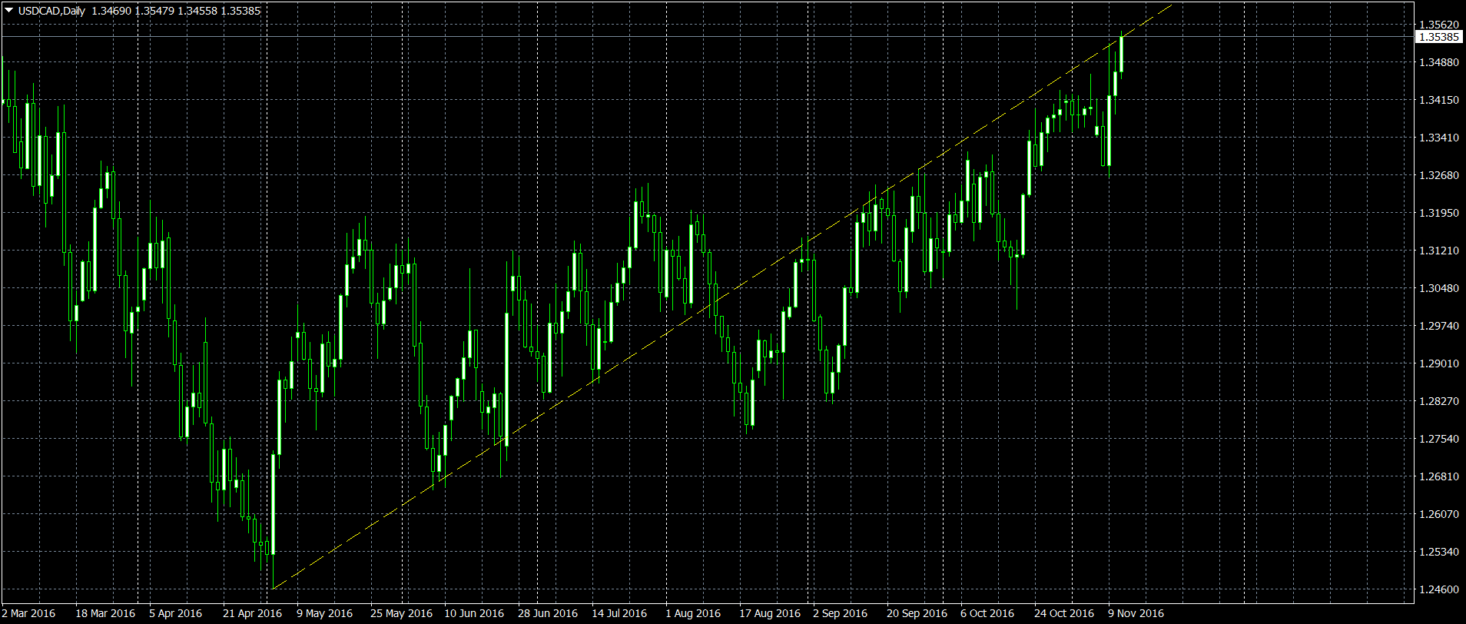Click the 1.30480 price axis label
Screen dimensions: 1466x624
coord(1439,288)
